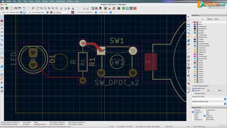Screen dimensions: 227x128
Task: Select the F.Silkscreen layer row
Action: (209, 35)
